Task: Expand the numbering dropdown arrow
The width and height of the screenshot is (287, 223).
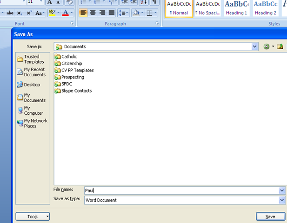Action: [104, 1]
